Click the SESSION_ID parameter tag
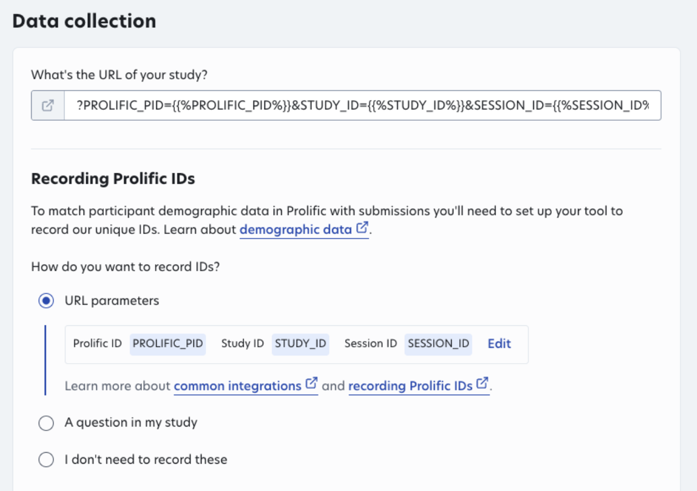This screenshot has width=697, height=491. click(438, 344)
